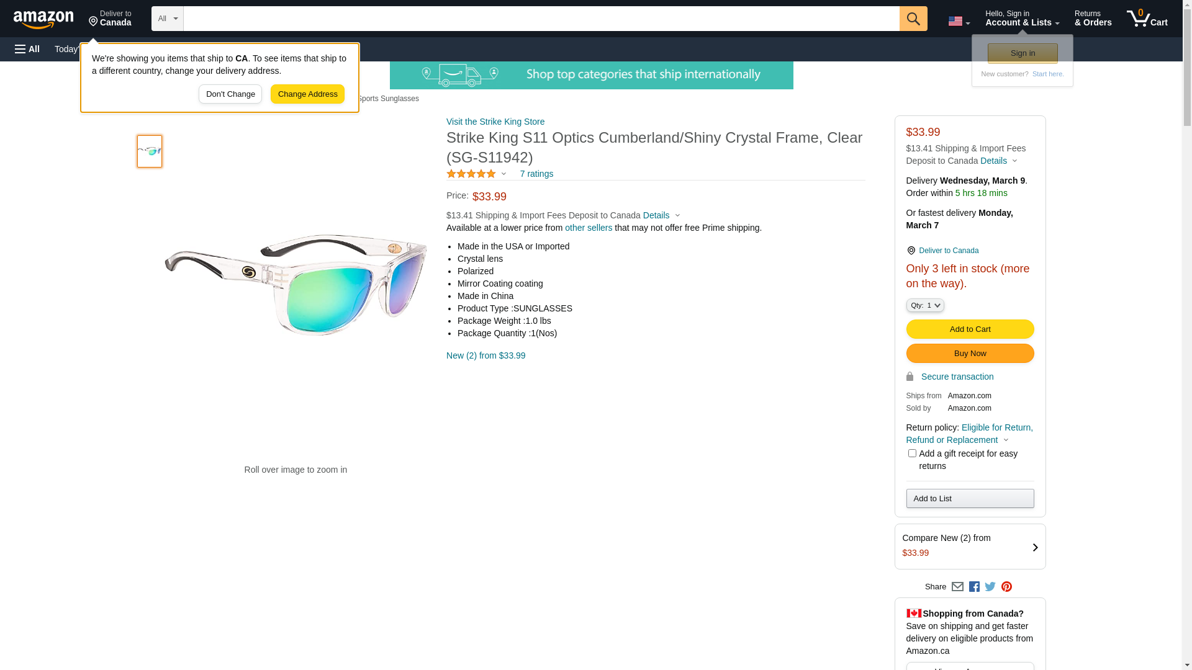The height and width of the screenshot is (670, 1192).
Task: Open the shopping cart icon
Action: (1147, 19)
